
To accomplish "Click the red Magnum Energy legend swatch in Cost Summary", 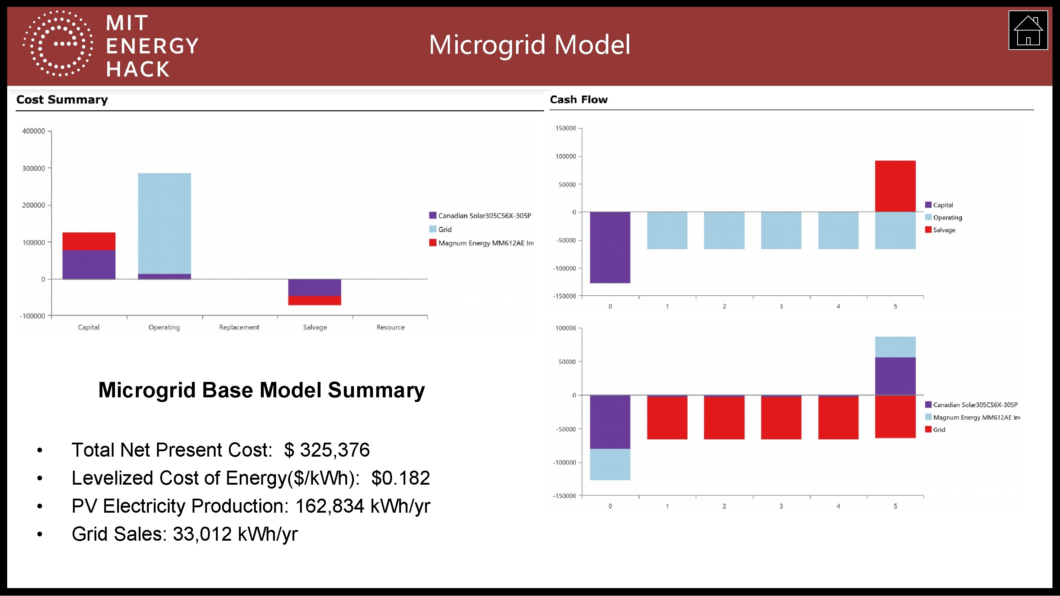I will (433, 243).
